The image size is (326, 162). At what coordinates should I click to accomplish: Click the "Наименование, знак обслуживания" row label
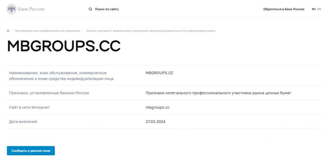[x=61, y=76]
